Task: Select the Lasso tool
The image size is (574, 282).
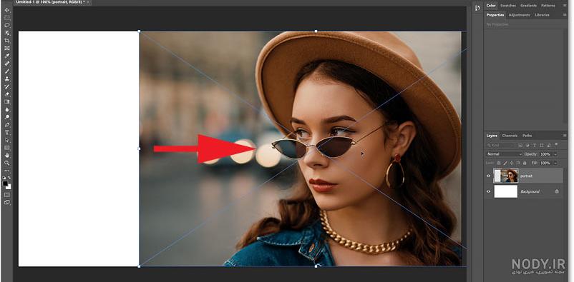Action: coord(7,25)
